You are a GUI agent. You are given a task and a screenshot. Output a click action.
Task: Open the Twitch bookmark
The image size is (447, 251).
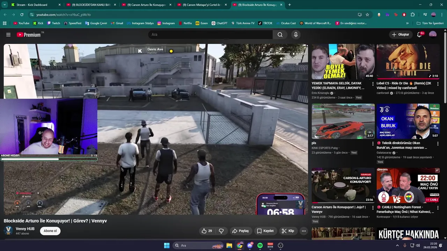(x=53, y=23)
